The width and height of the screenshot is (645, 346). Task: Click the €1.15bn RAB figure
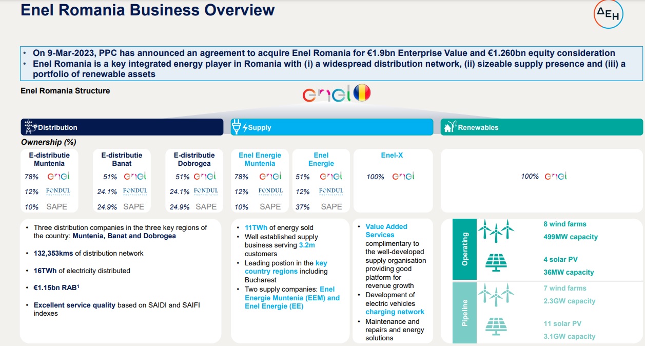[x=56, y=288]
